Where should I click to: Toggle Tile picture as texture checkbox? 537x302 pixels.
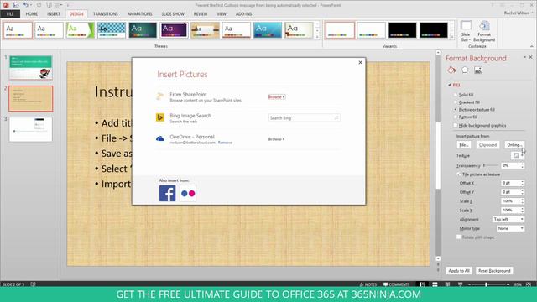459,174
